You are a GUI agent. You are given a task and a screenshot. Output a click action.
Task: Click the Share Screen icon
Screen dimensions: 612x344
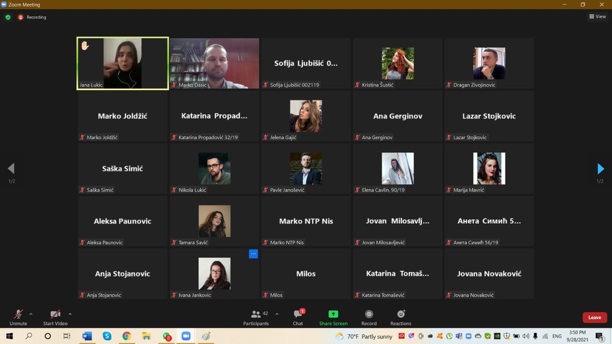pyautogui.click(x=333, y=314)
